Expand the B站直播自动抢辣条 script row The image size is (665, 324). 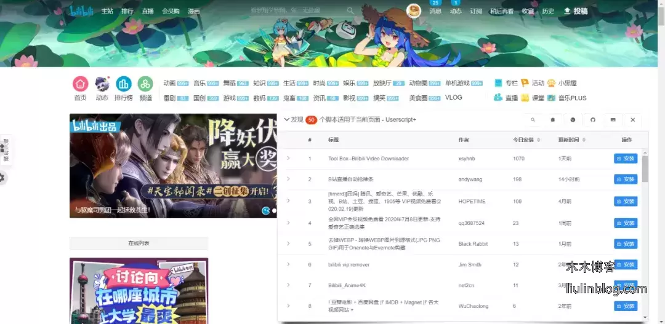[x=288, y=179]
